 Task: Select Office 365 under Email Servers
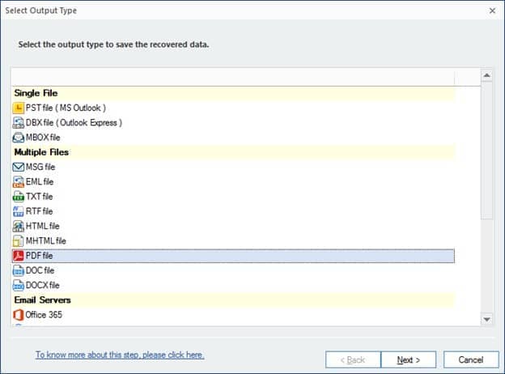[x=44, y=314]
